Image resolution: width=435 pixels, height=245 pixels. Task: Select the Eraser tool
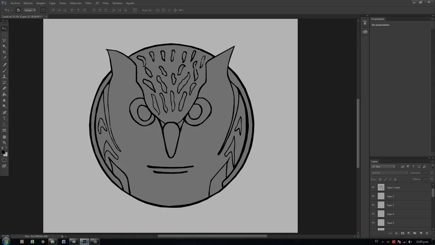(4, 88)
